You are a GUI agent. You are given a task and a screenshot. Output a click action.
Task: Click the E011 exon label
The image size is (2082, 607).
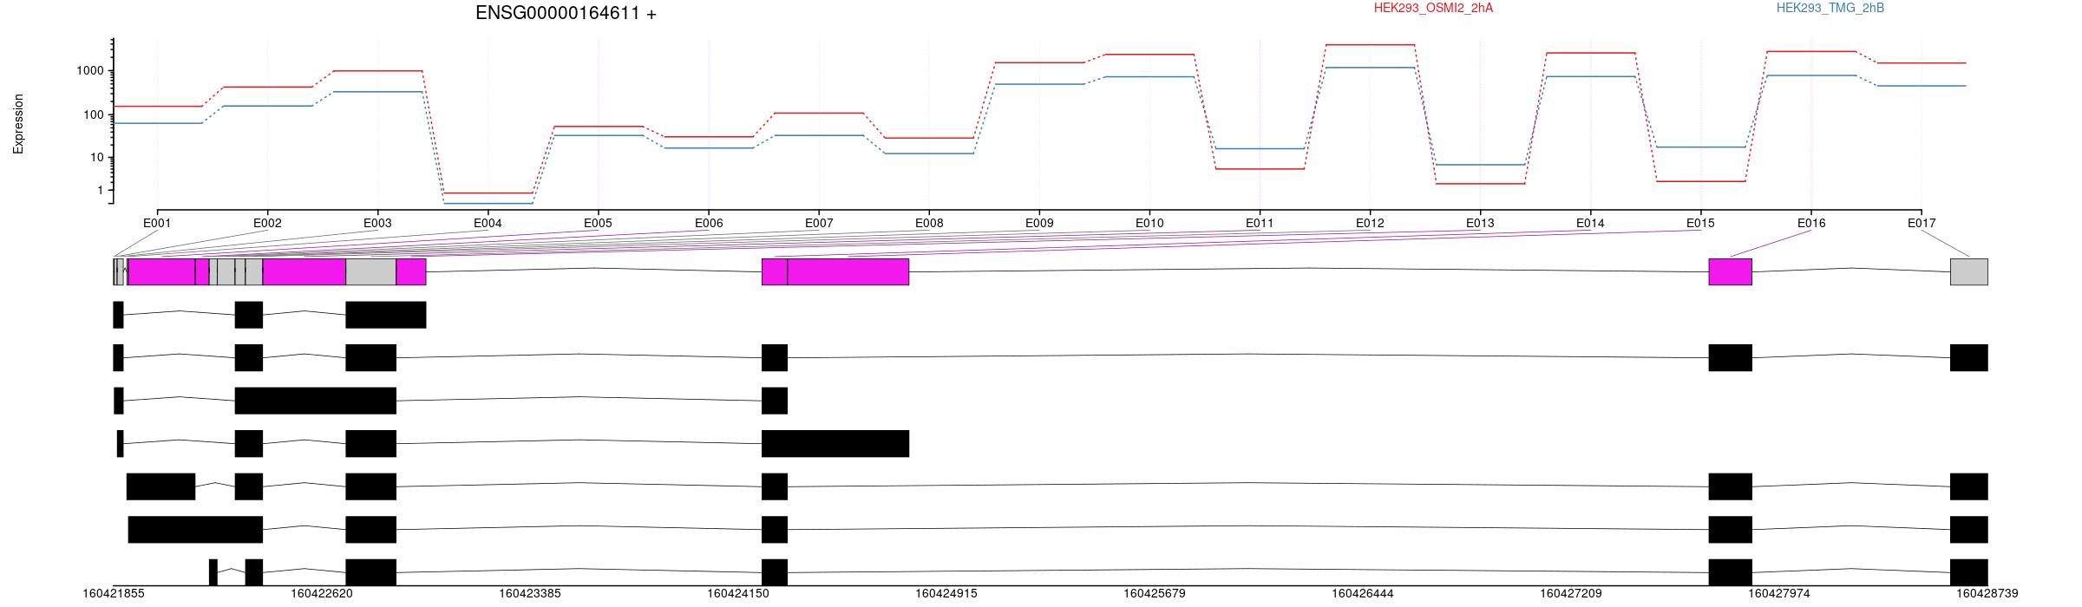pyautogui.click(x=1260, y=223)
